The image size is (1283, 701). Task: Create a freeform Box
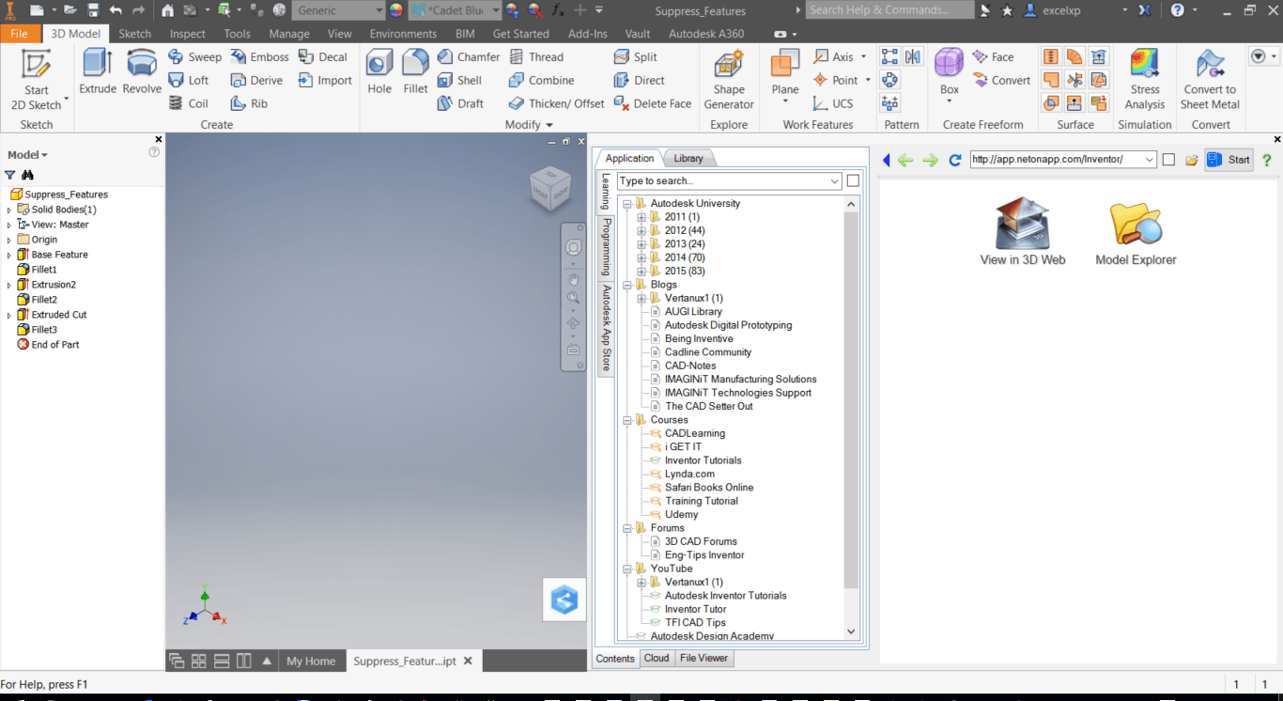[x=950, y=72]
